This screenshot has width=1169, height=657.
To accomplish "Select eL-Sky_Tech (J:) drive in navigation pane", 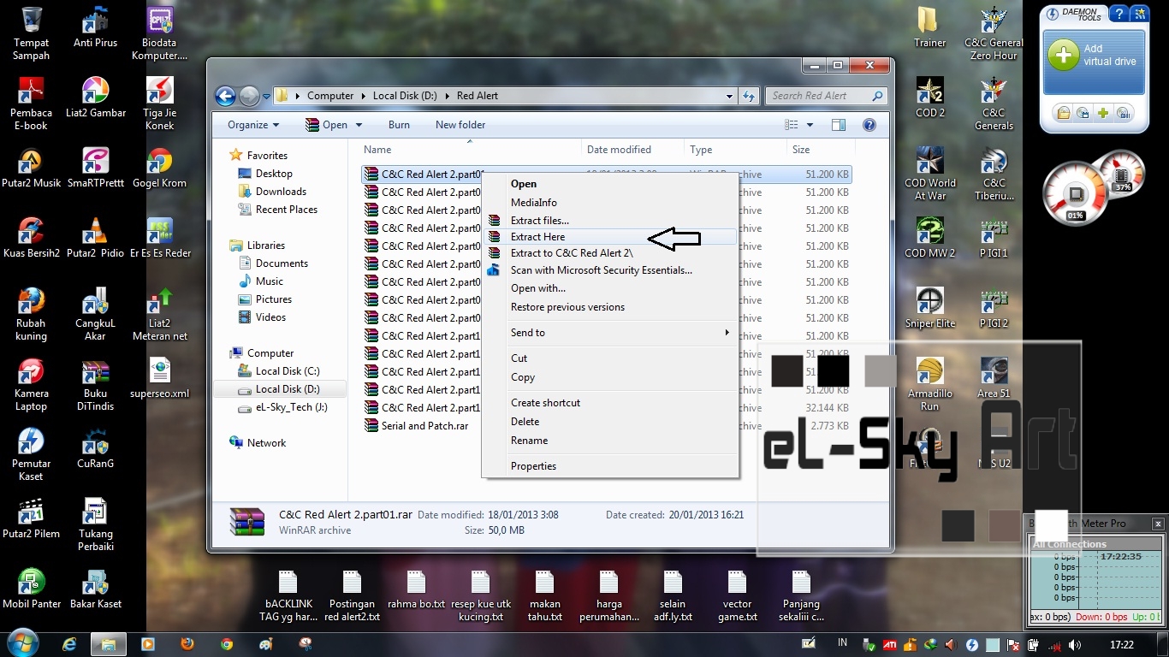I will coord(291,407).
